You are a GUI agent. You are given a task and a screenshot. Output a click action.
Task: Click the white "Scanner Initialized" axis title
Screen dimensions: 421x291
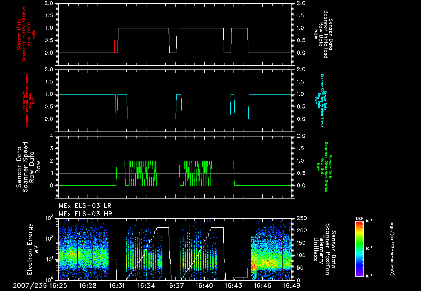[323, 35]
